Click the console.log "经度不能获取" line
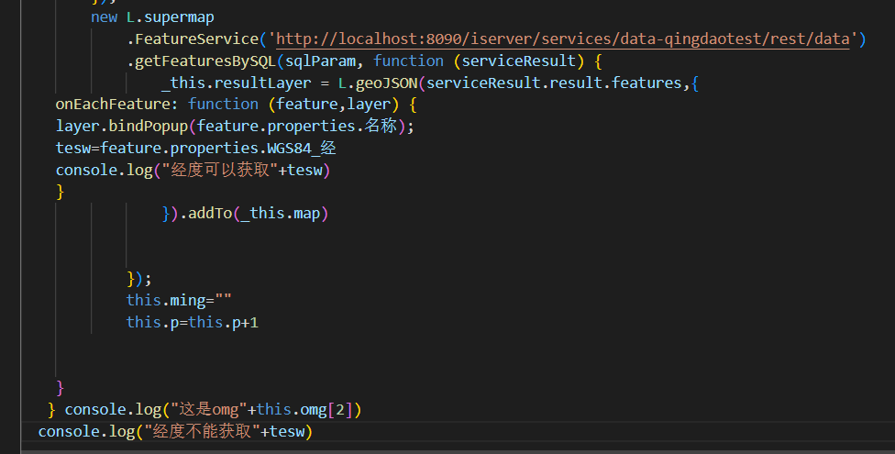Viewport: 895px width, 454px height. (175, 431)
